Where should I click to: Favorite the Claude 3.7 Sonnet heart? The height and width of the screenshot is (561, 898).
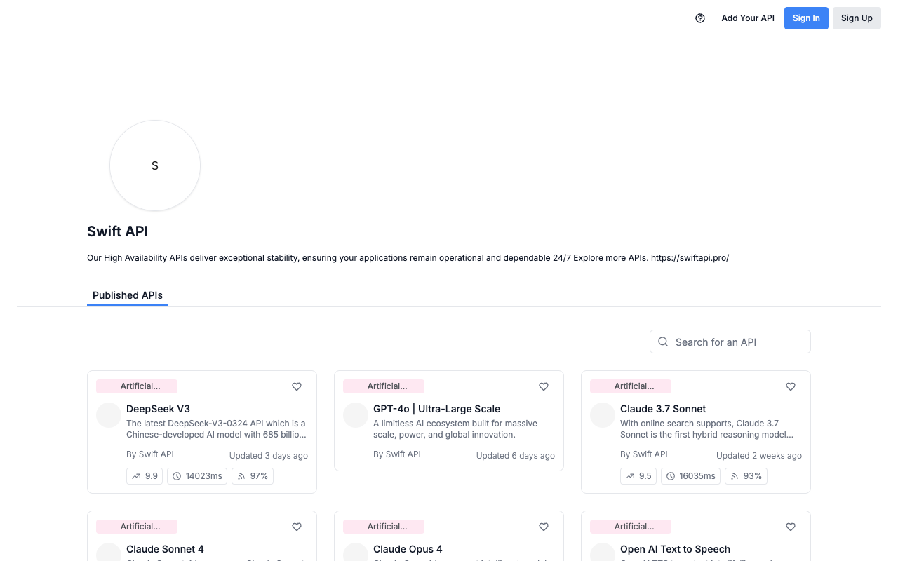[x=791, y=386]
